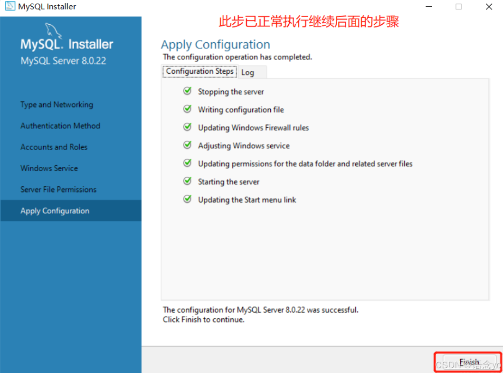
Task: Select Apply Configuration in sidebar
Action: click(x=71, y=210)
